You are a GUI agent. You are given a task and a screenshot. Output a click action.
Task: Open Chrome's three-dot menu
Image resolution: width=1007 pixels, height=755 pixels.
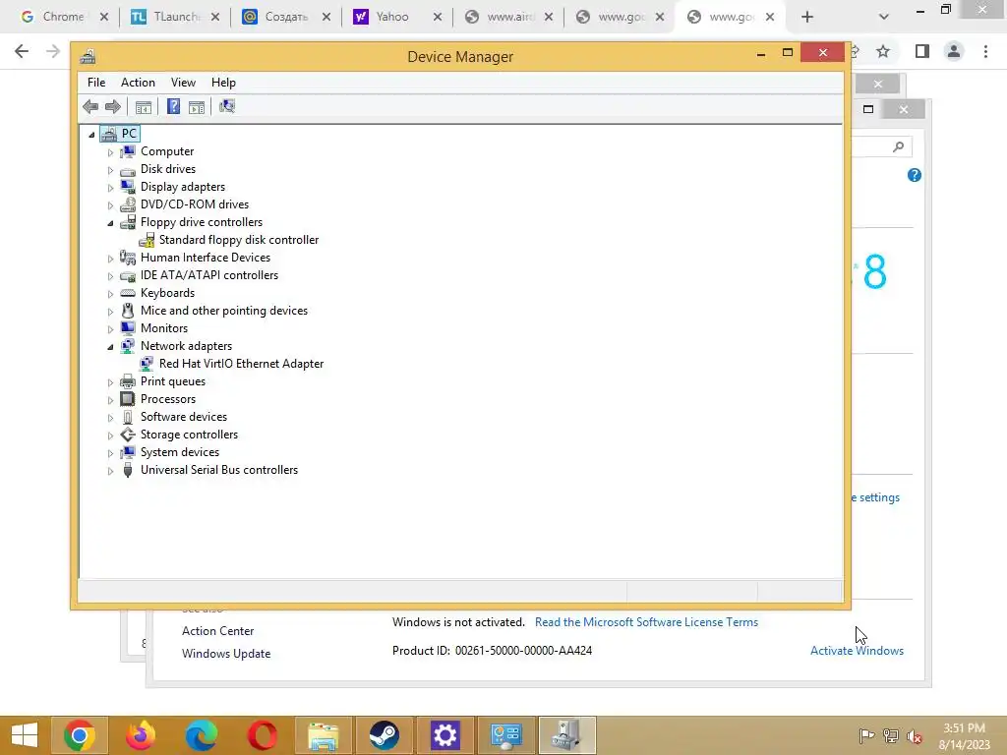pyautogui.click(x=985, y=51)
